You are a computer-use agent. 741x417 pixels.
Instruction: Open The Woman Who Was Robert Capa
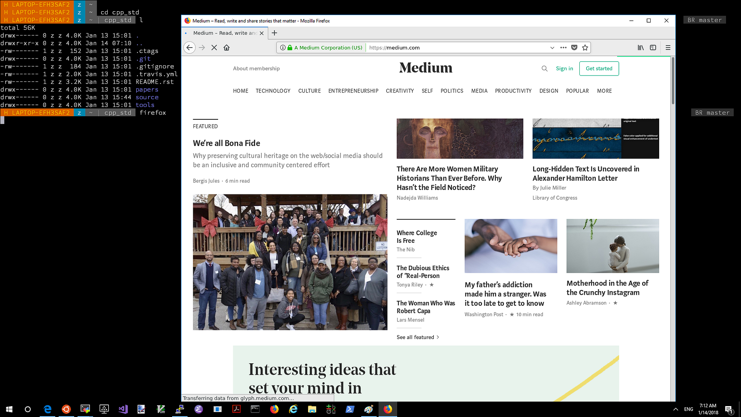pyautogui.click(x=426, y=307)
